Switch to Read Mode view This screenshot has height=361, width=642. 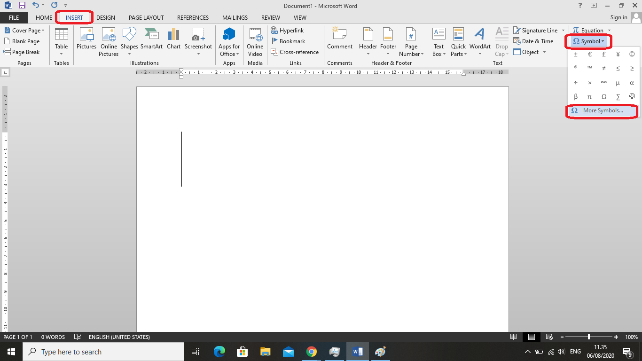514,337
